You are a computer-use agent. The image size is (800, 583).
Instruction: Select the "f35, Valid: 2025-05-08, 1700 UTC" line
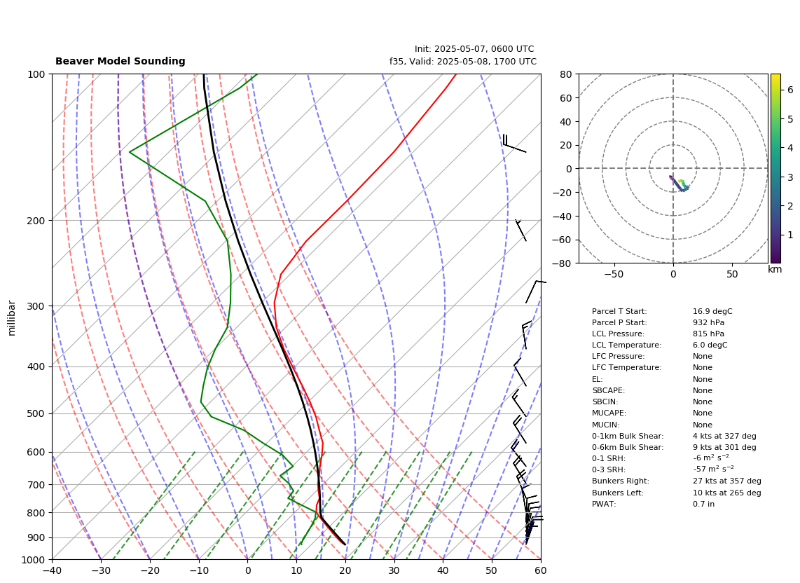tap(463, 62)
